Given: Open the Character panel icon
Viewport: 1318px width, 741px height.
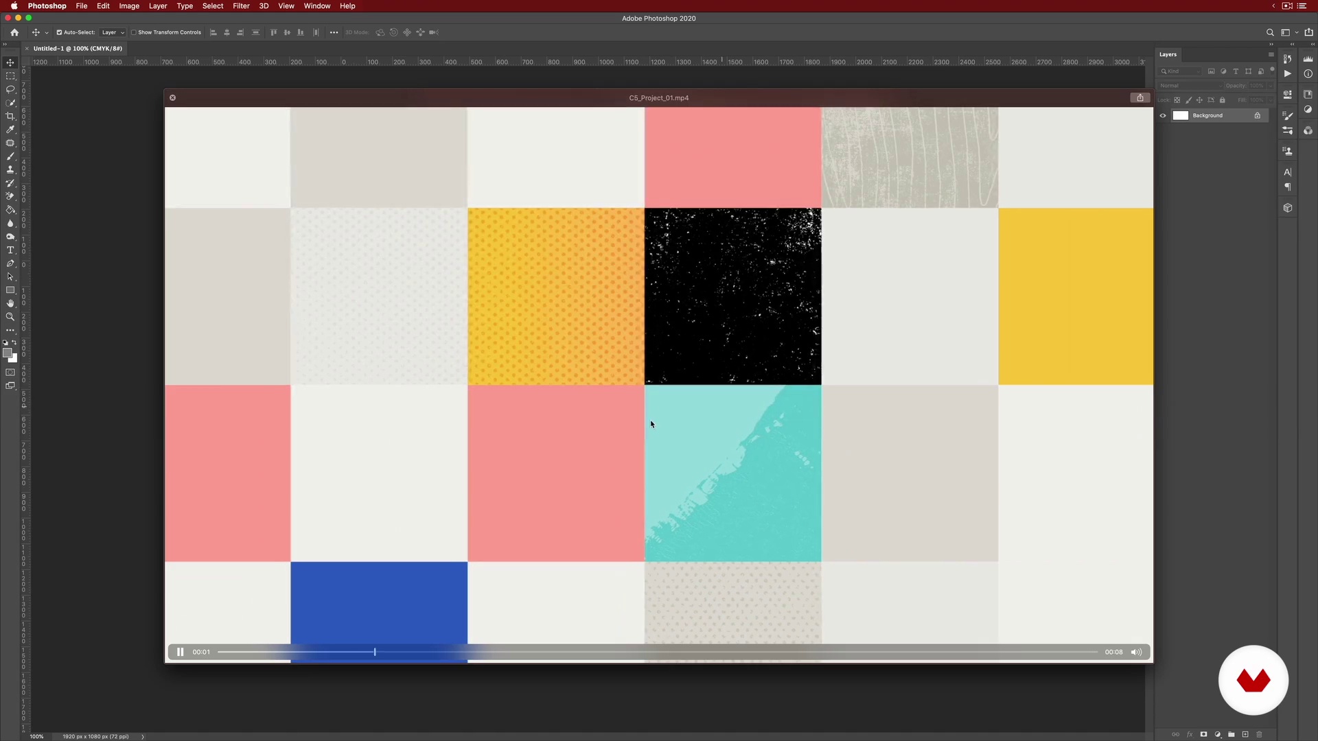Looking at the screenshot, I should pyautogui.click(x=1288, y=172).
